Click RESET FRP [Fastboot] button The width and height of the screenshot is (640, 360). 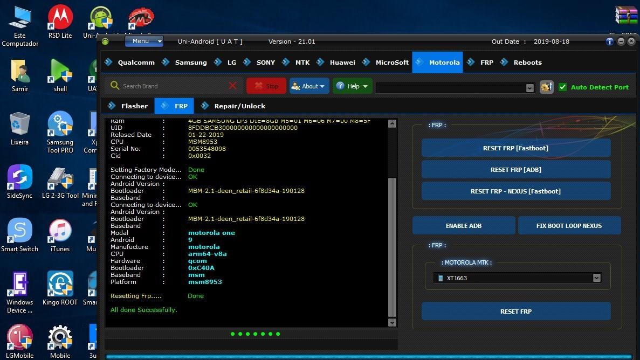pyautogui.click(x=516, y=148)
